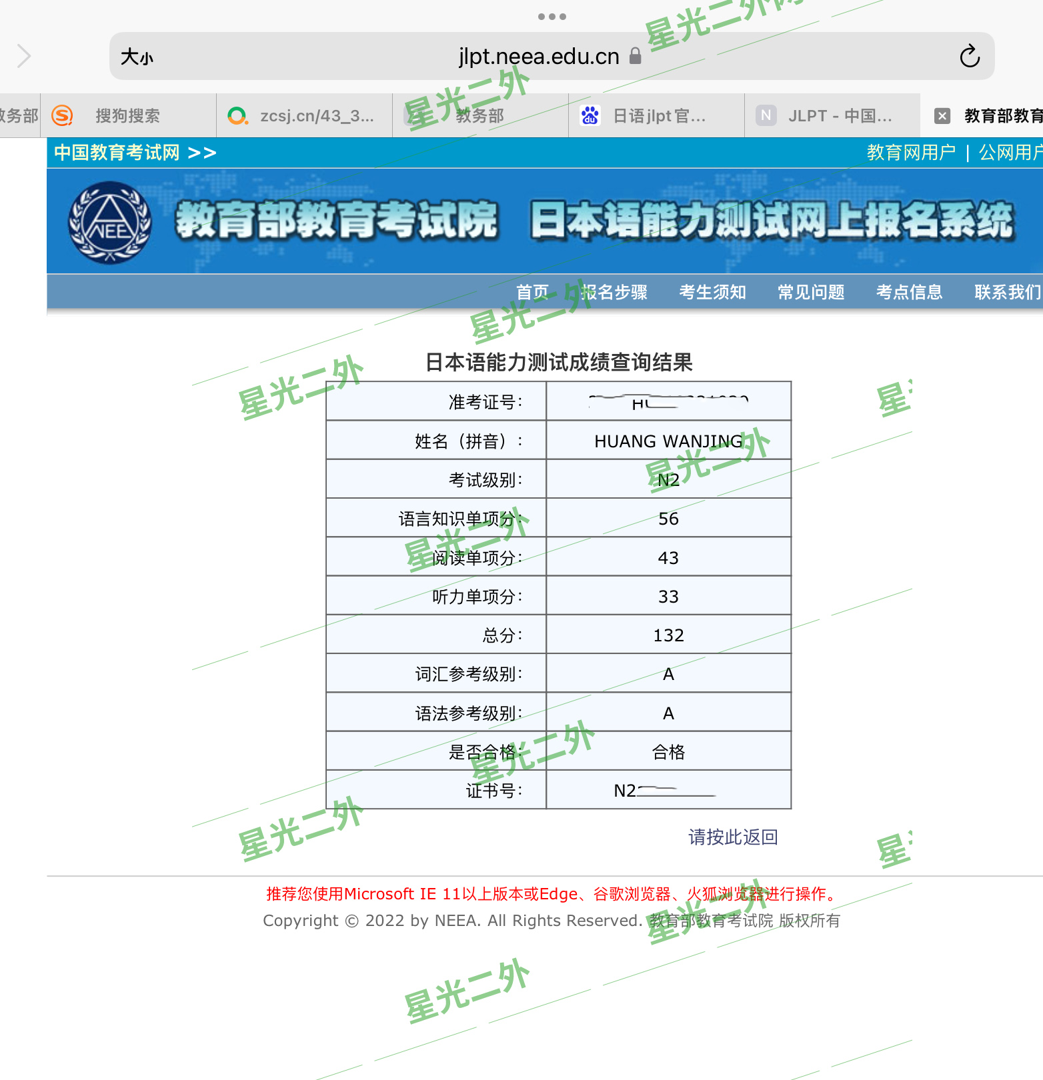
Task: Click the name value HUANG WANJING
Action: (x=668, y=441)
